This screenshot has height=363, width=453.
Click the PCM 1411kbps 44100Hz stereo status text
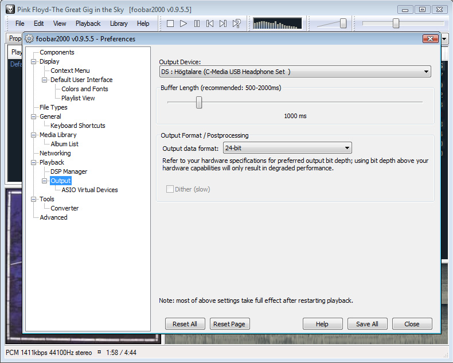point(49,353)
